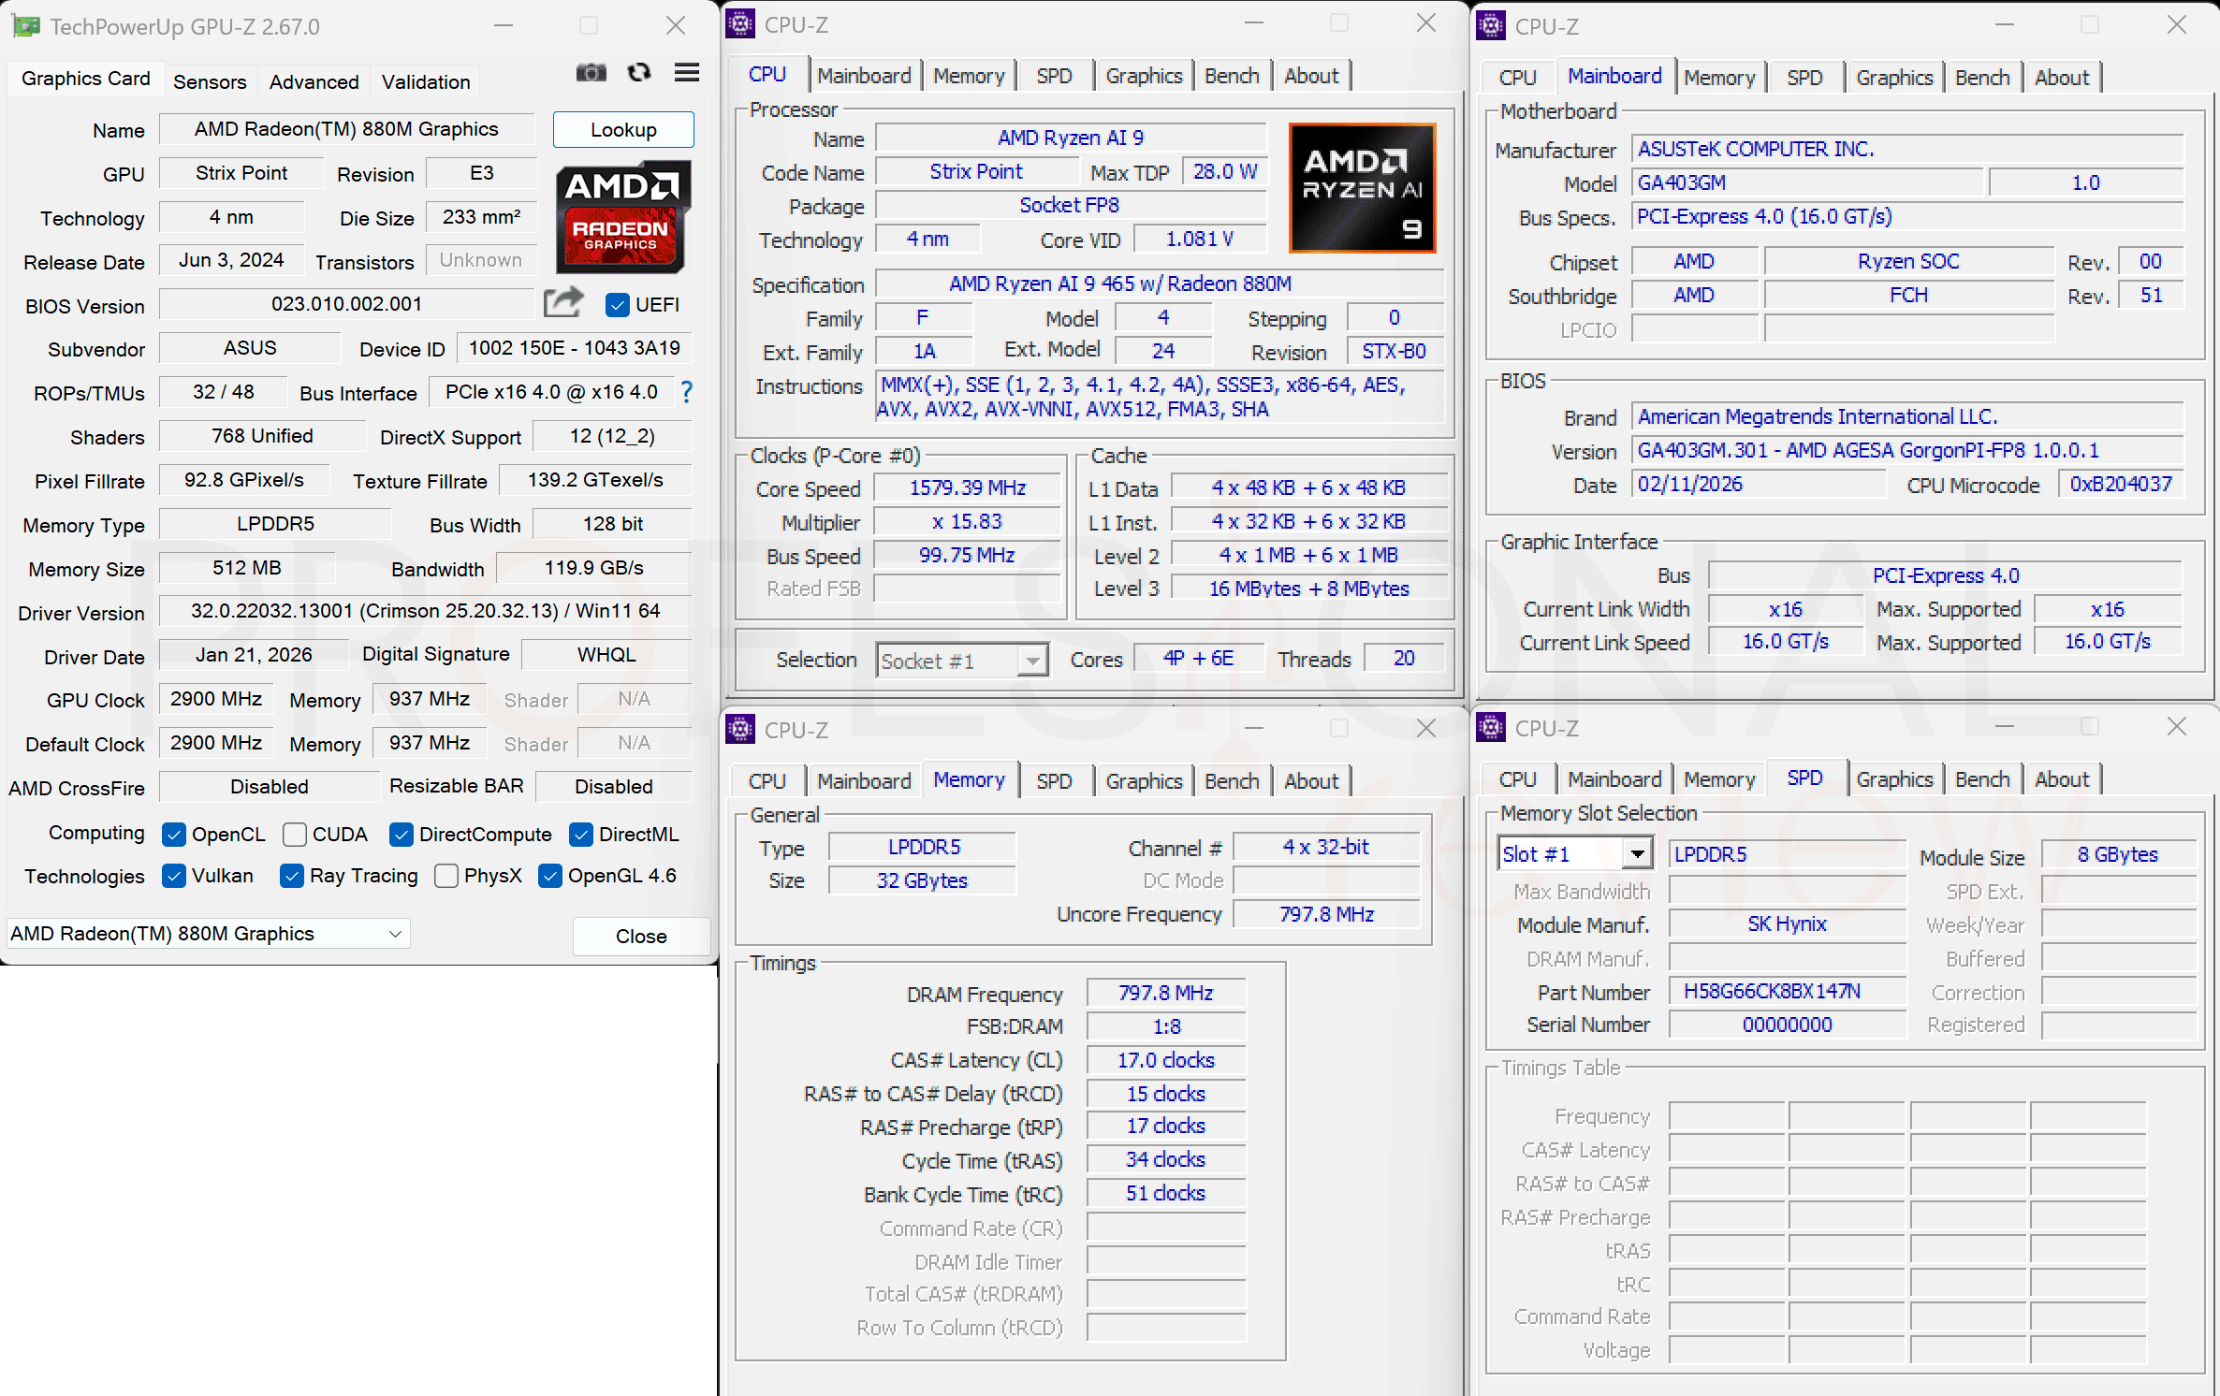Switch to the Validation tab in GPU-Z
The height and width of the screenshot is (1396, 2220).
point(426,82)
